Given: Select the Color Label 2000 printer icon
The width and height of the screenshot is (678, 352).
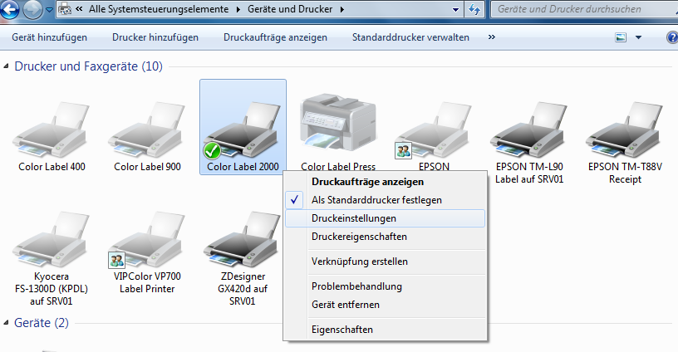Looking at the screenshot, I should click(x=243, y=129).
